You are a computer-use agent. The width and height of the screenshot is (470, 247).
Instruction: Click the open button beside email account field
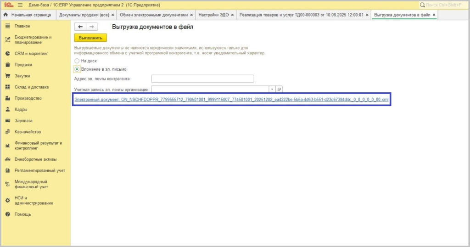click(279, 89)
